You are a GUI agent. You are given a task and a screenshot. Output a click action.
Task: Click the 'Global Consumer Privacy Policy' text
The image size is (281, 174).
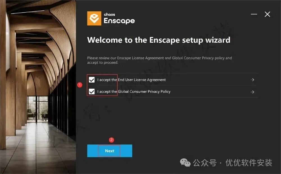144,92
